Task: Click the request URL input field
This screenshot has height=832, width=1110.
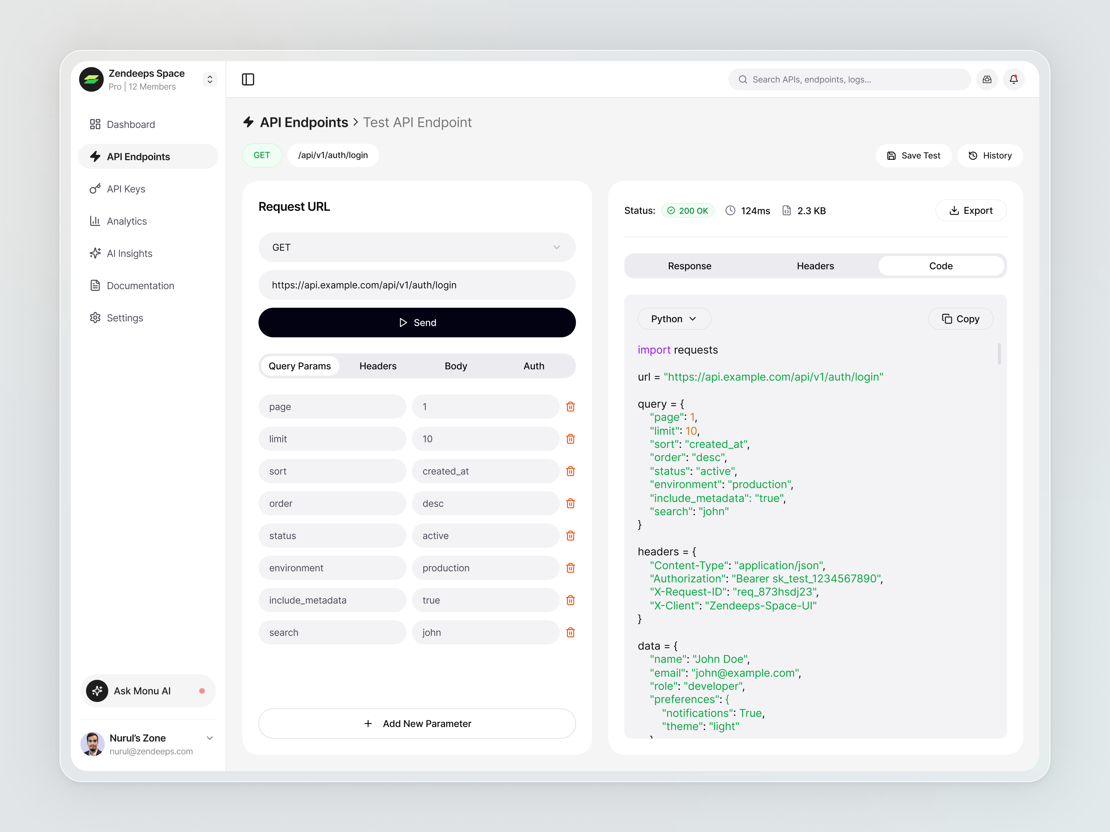Action: (417, 285)
